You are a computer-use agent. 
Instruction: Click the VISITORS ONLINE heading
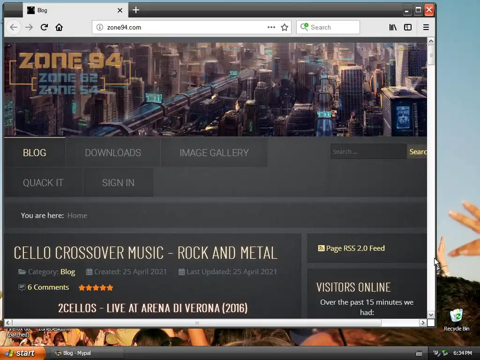pos(353,287)
